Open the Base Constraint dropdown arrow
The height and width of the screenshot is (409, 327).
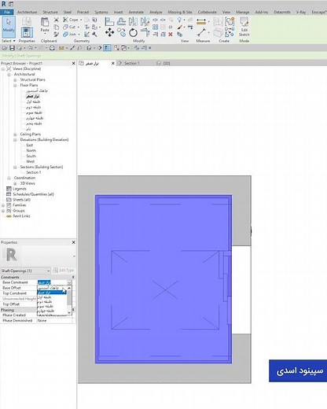(69, 282)
